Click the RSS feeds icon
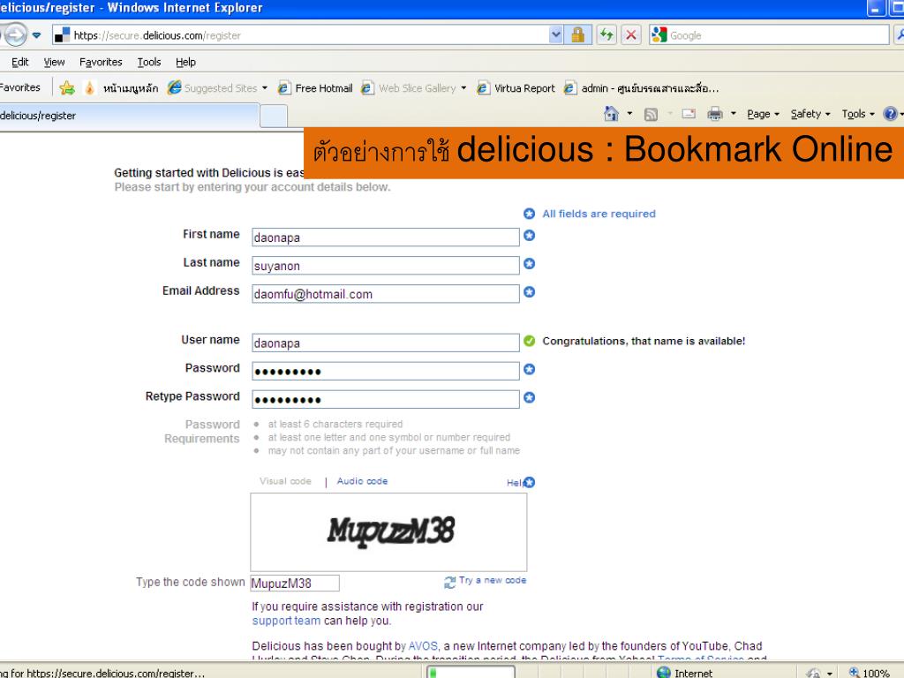 [x=651, y=114]
